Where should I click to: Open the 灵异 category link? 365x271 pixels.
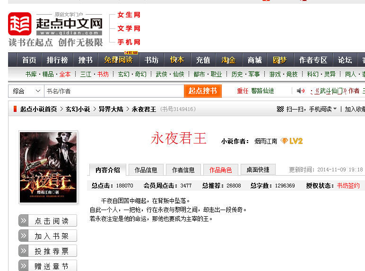[330, 74]
